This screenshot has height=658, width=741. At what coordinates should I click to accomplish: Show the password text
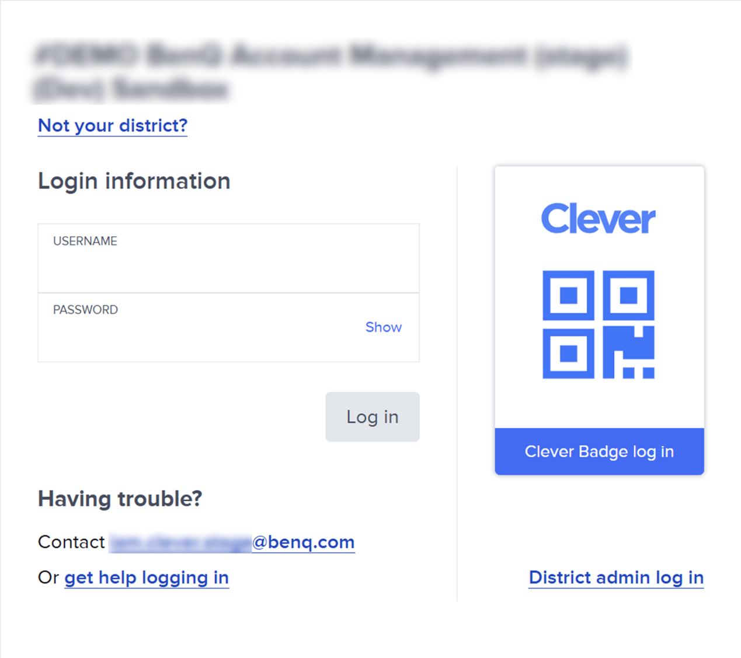(384, 327)
